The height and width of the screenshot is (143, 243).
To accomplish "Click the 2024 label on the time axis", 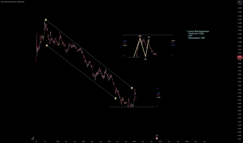I will [x=134, y=141].
